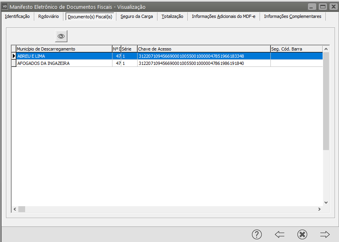
Task: Close the Manifesto Eletrônico window
Action: click(334, 7)
